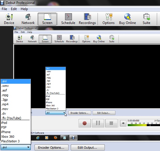Image resolution: width=160 pixels, height=151 pixels.
Task: Open the Suite icon in main toolbar
Action: pyautogui.click(x=146, y=19)
